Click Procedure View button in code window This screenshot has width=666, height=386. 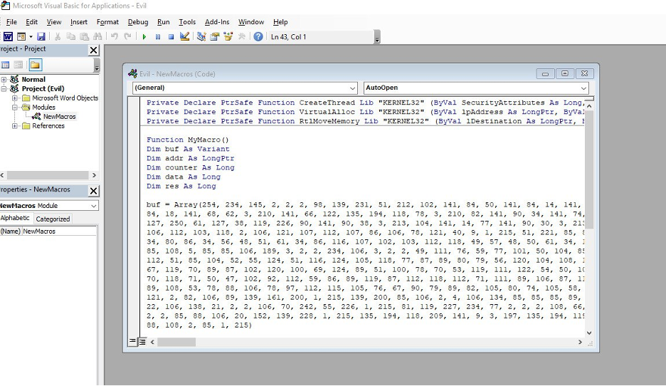(x=133, y=341)
